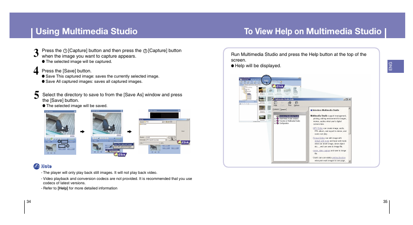Click the seek slider under the first dog video
This screenshot has height=225, width=413.
(x=57, y=136)
